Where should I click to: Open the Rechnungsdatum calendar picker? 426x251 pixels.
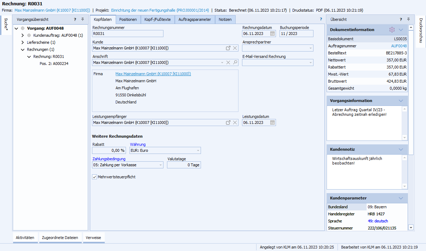[x=272, y=34]
